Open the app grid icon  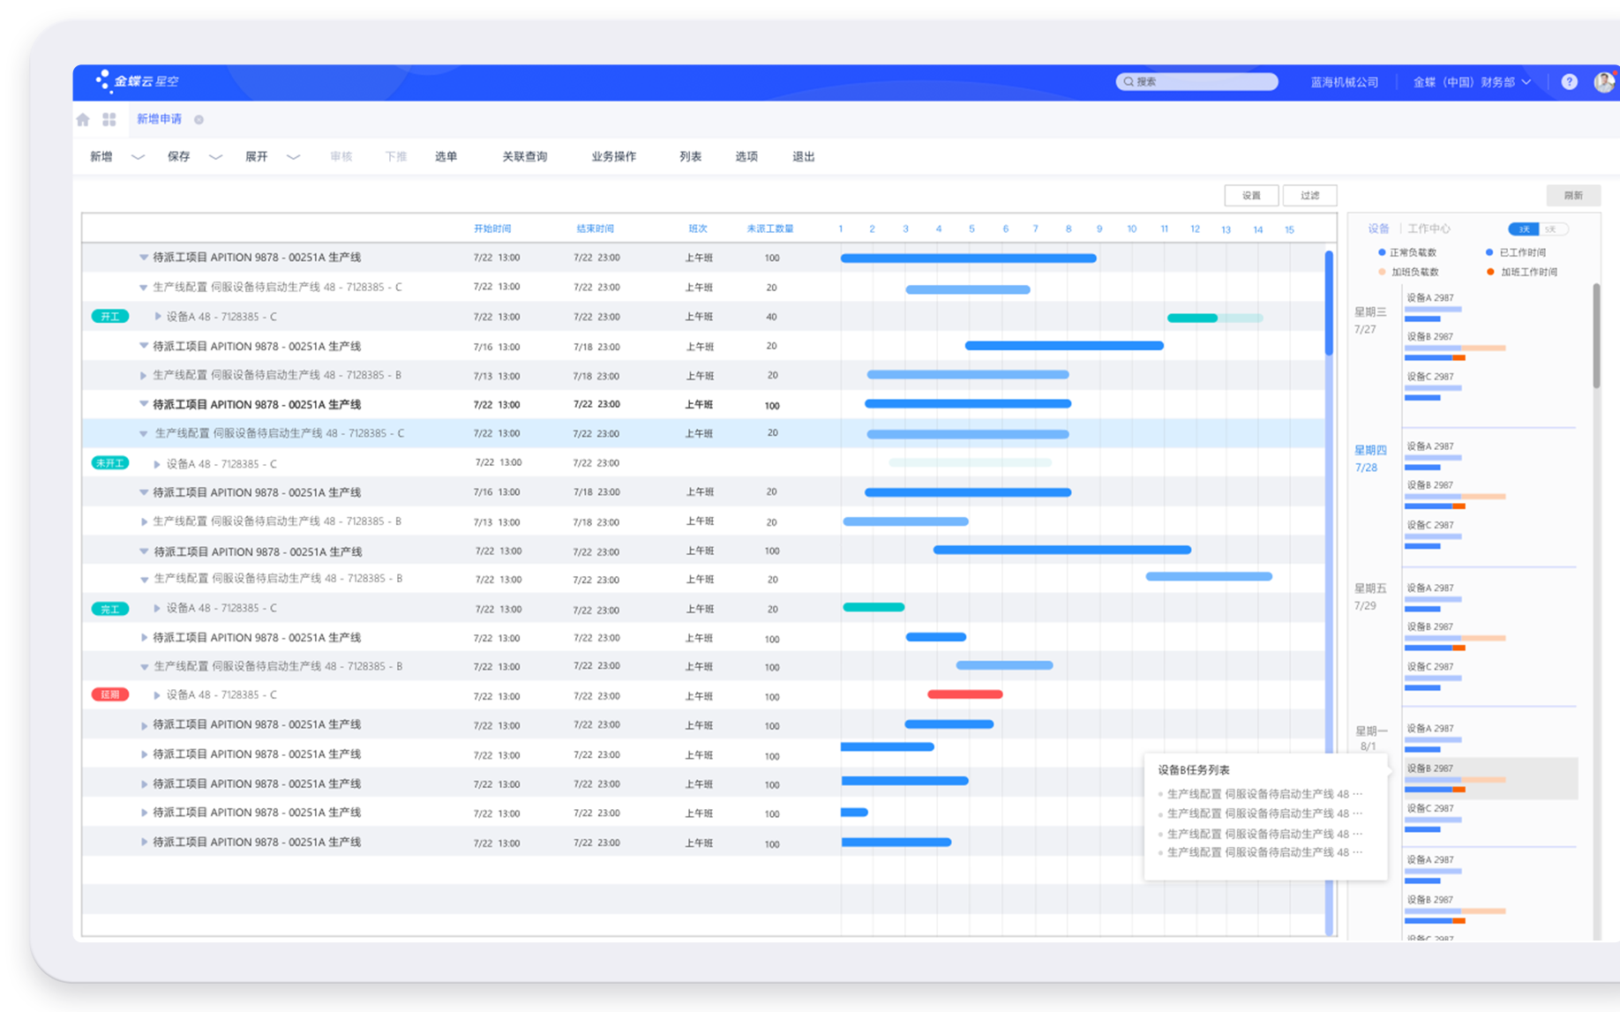coord(109,119)
